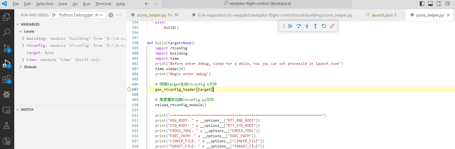Viewport: 455px width, 149px height.
Task: Click print("Begin enter debug") line
Action: pos(183,74)
